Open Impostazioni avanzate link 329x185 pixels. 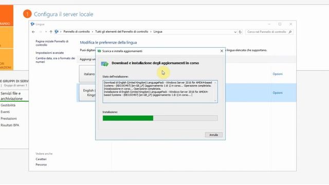(x=49, y=53)
